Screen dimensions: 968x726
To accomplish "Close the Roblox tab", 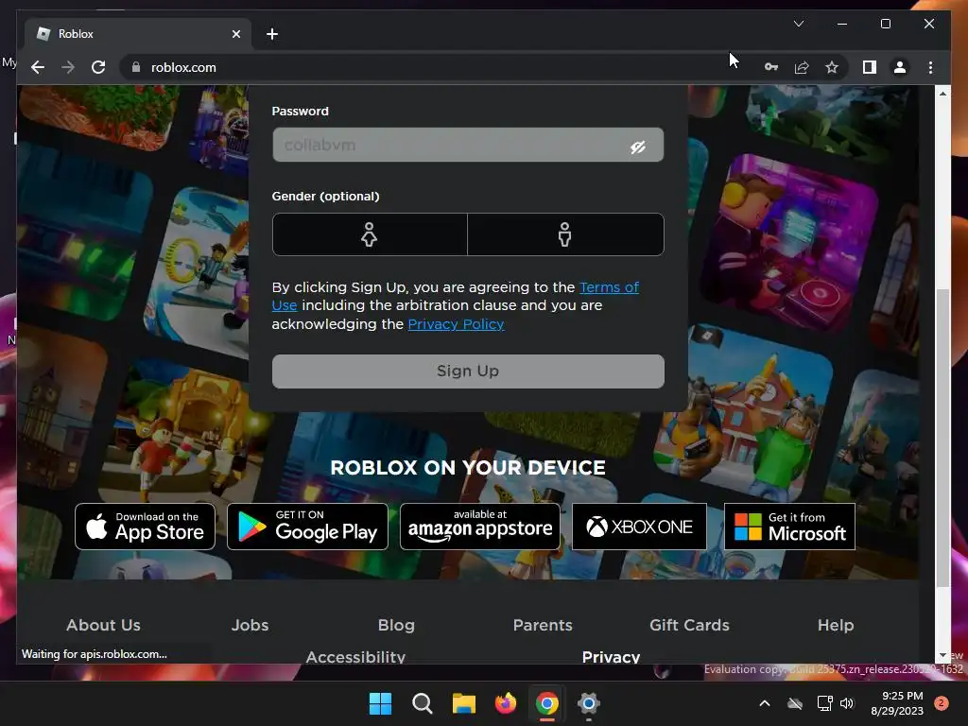I will (x=235, y=34).
